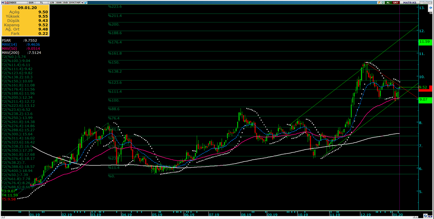
Task: Click the SVD toolbar button
Action: click(65, 3)
